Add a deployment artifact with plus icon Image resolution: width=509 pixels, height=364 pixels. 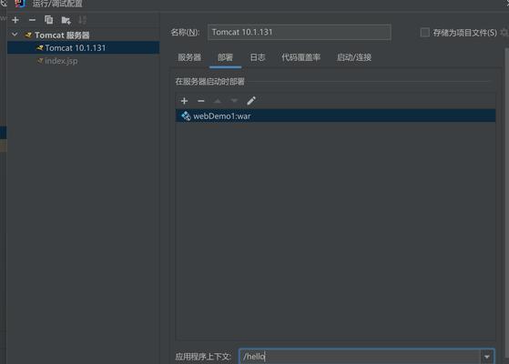click(x=184, y=101)
